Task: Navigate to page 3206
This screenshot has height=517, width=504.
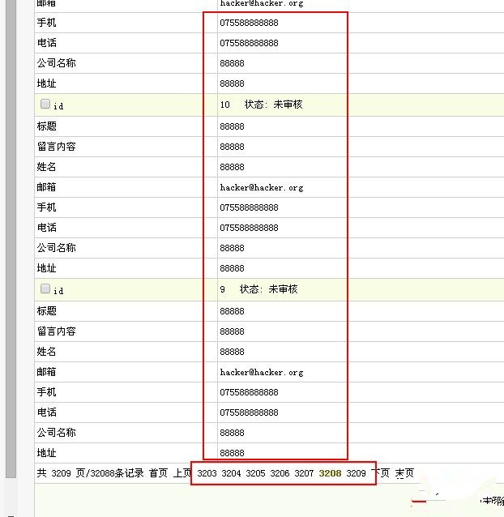Action: (280, 473)
